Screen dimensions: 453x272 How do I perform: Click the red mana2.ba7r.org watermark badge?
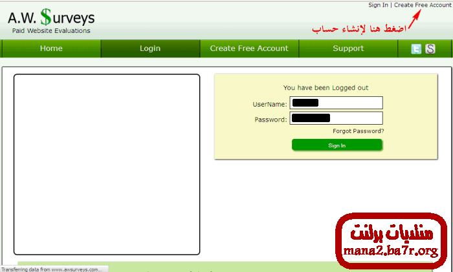[x=391, y=241]
